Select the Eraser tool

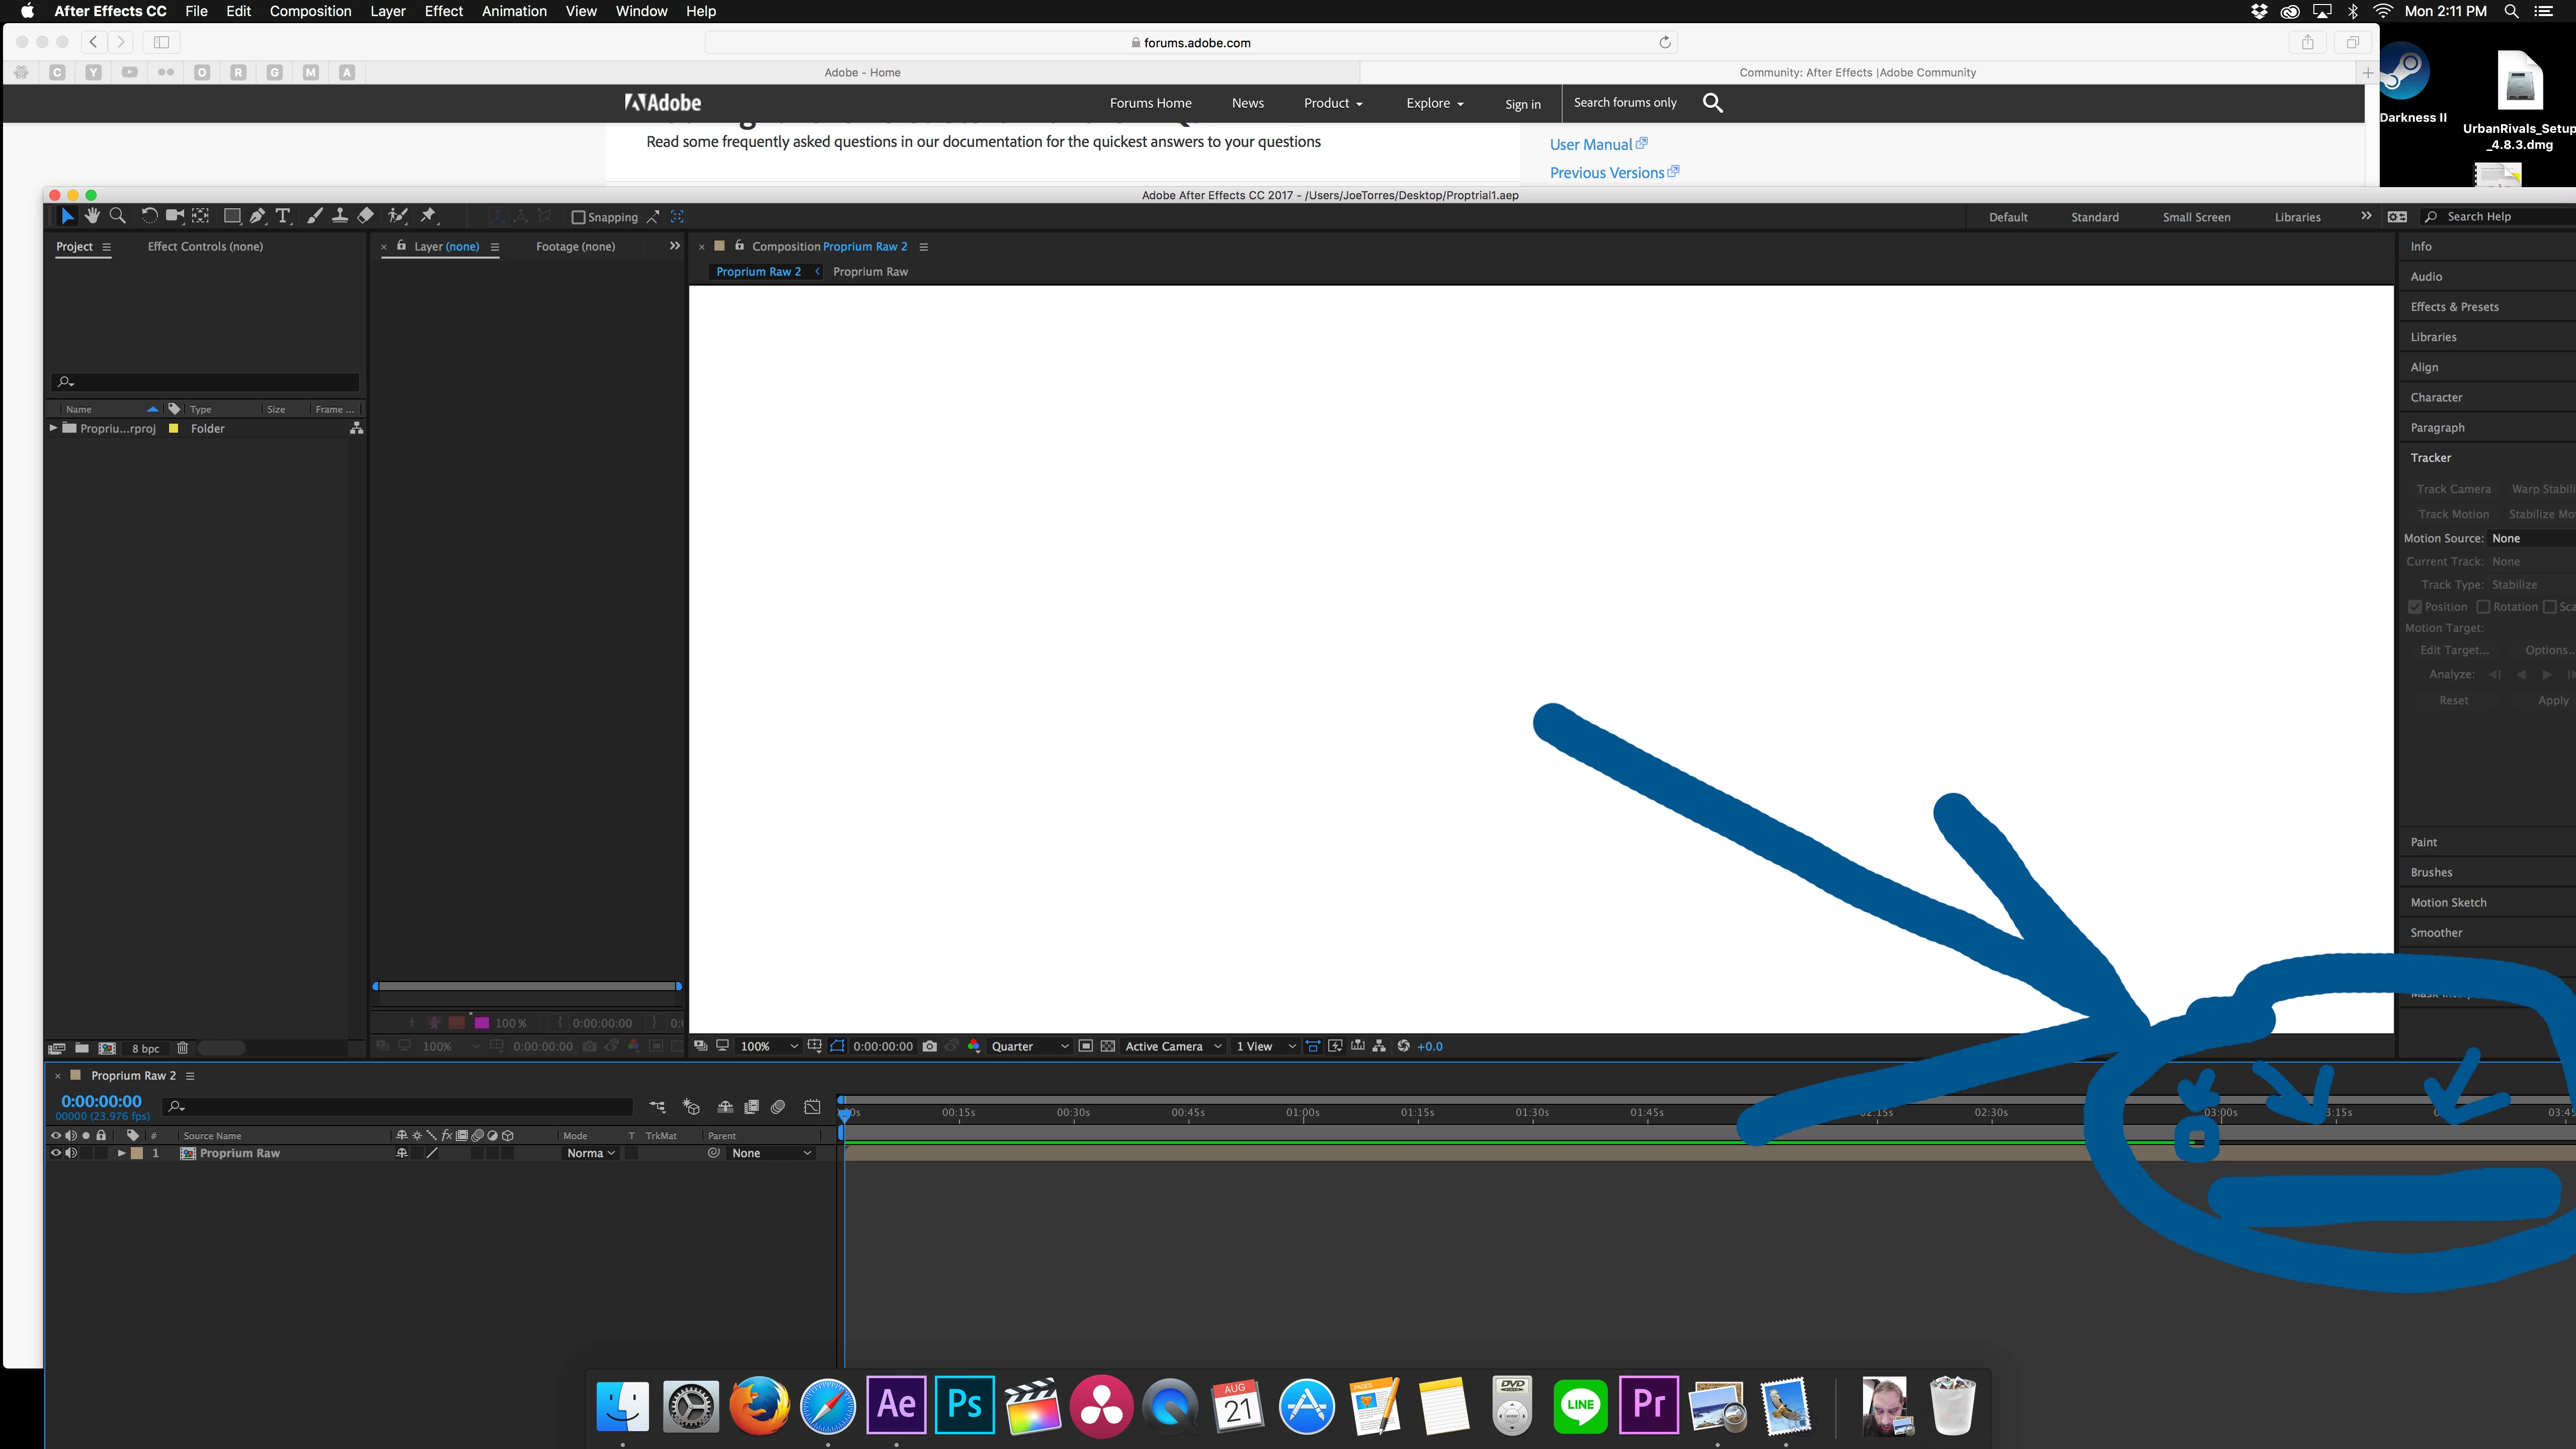click(x=366, y=216)
